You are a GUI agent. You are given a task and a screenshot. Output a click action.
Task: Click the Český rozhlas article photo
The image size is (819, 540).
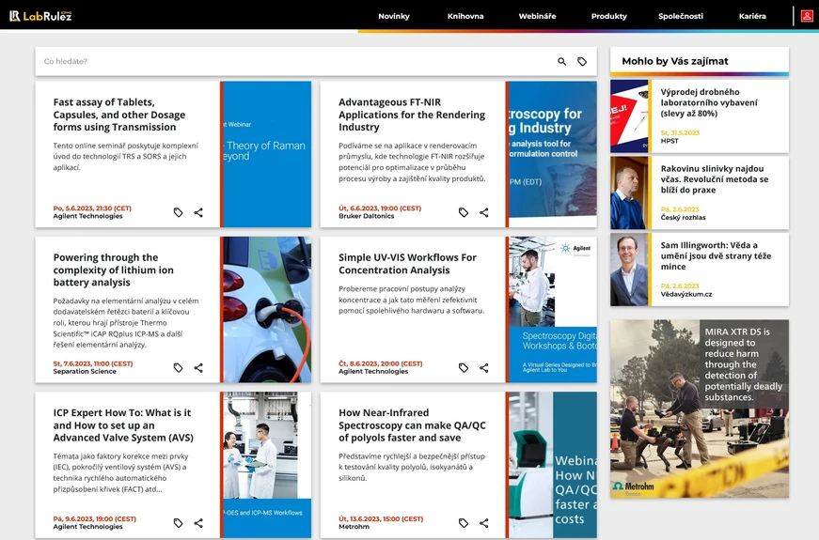629,193
